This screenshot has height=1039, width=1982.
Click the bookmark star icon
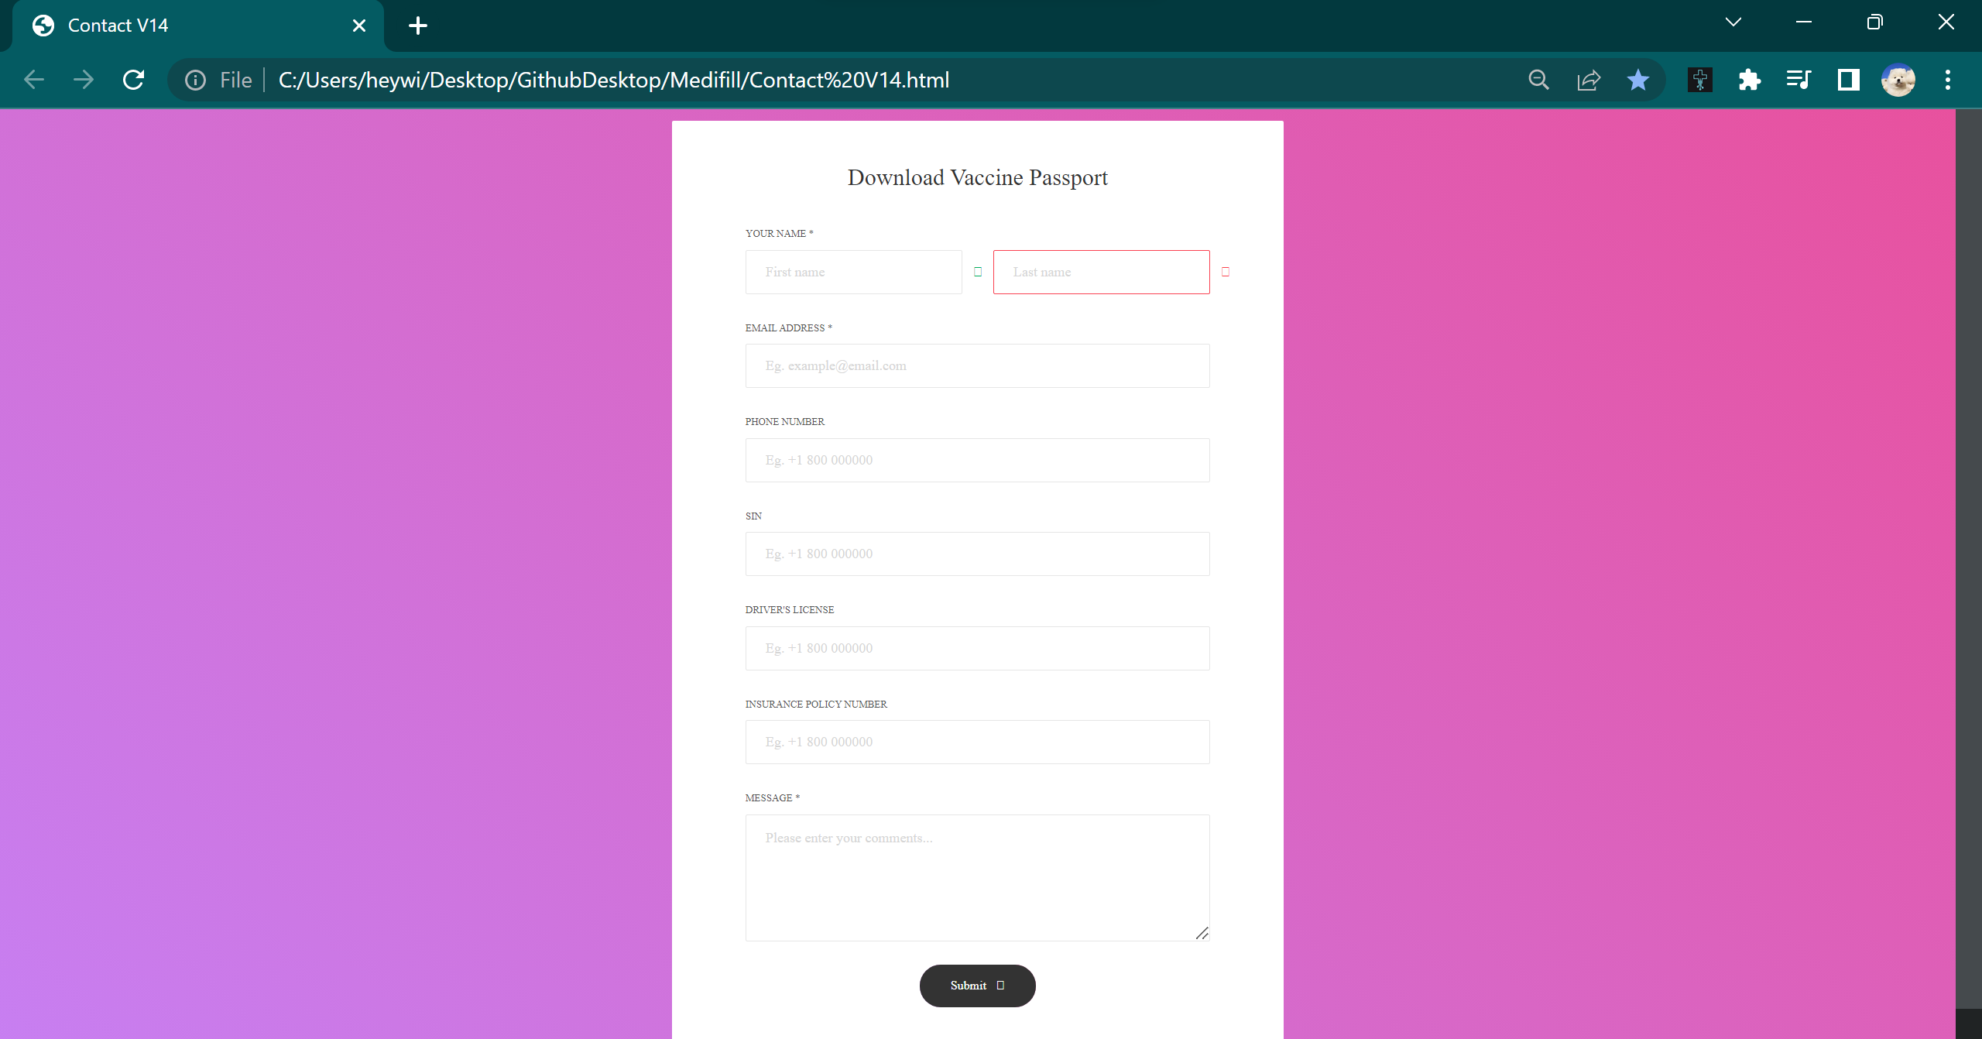(1637, 80)
